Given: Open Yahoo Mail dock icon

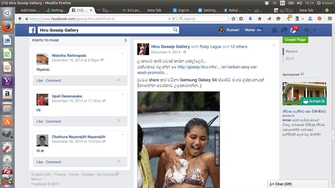Looking at the screenshot, I should [x=7, y=81].
